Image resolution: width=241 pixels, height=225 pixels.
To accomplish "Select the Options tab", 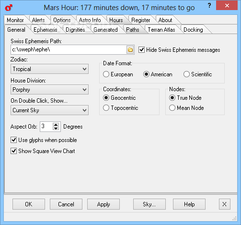I will (x=62, y=20).
